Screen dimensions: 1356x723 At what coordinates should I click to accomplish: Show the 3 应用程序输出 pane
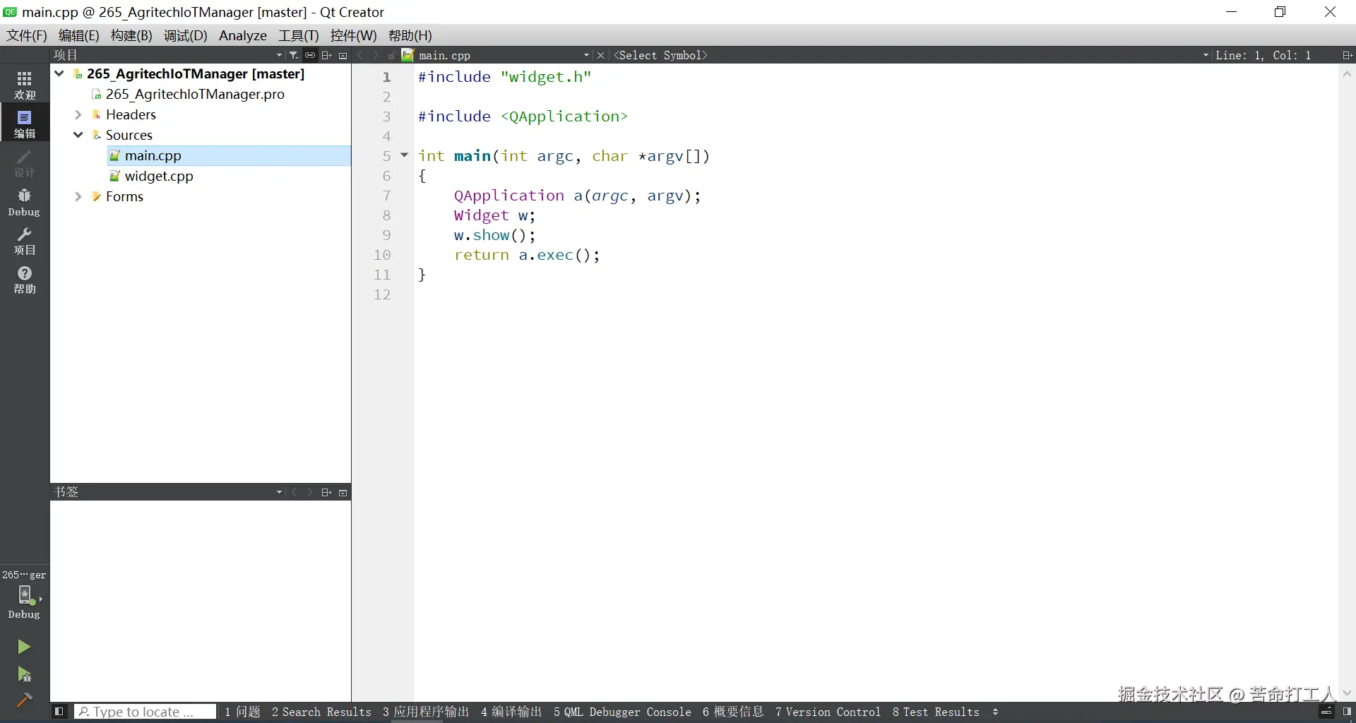[426, 712]
